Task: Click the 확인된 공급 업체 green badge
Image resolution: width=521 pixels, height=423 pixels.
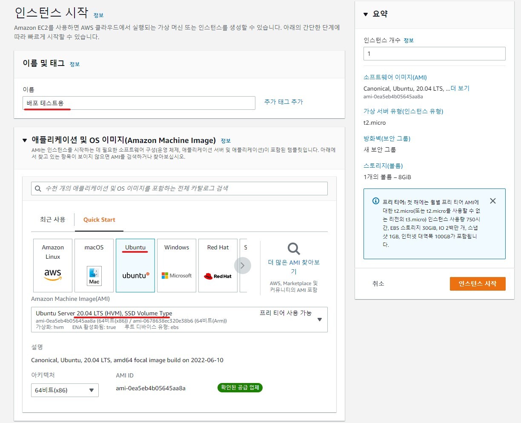Action: 240,388
